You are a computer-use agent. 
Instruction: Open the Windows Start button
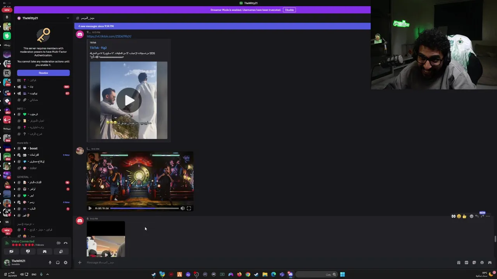[x=342, y=274]
